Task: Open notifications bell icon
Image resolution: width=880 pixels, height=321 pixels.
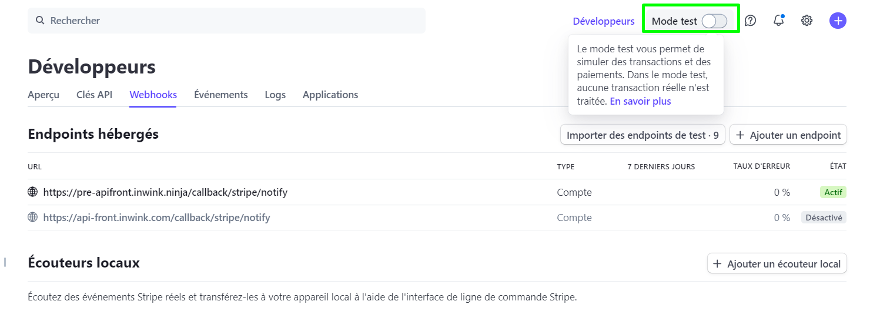Action: pos(779,21)
